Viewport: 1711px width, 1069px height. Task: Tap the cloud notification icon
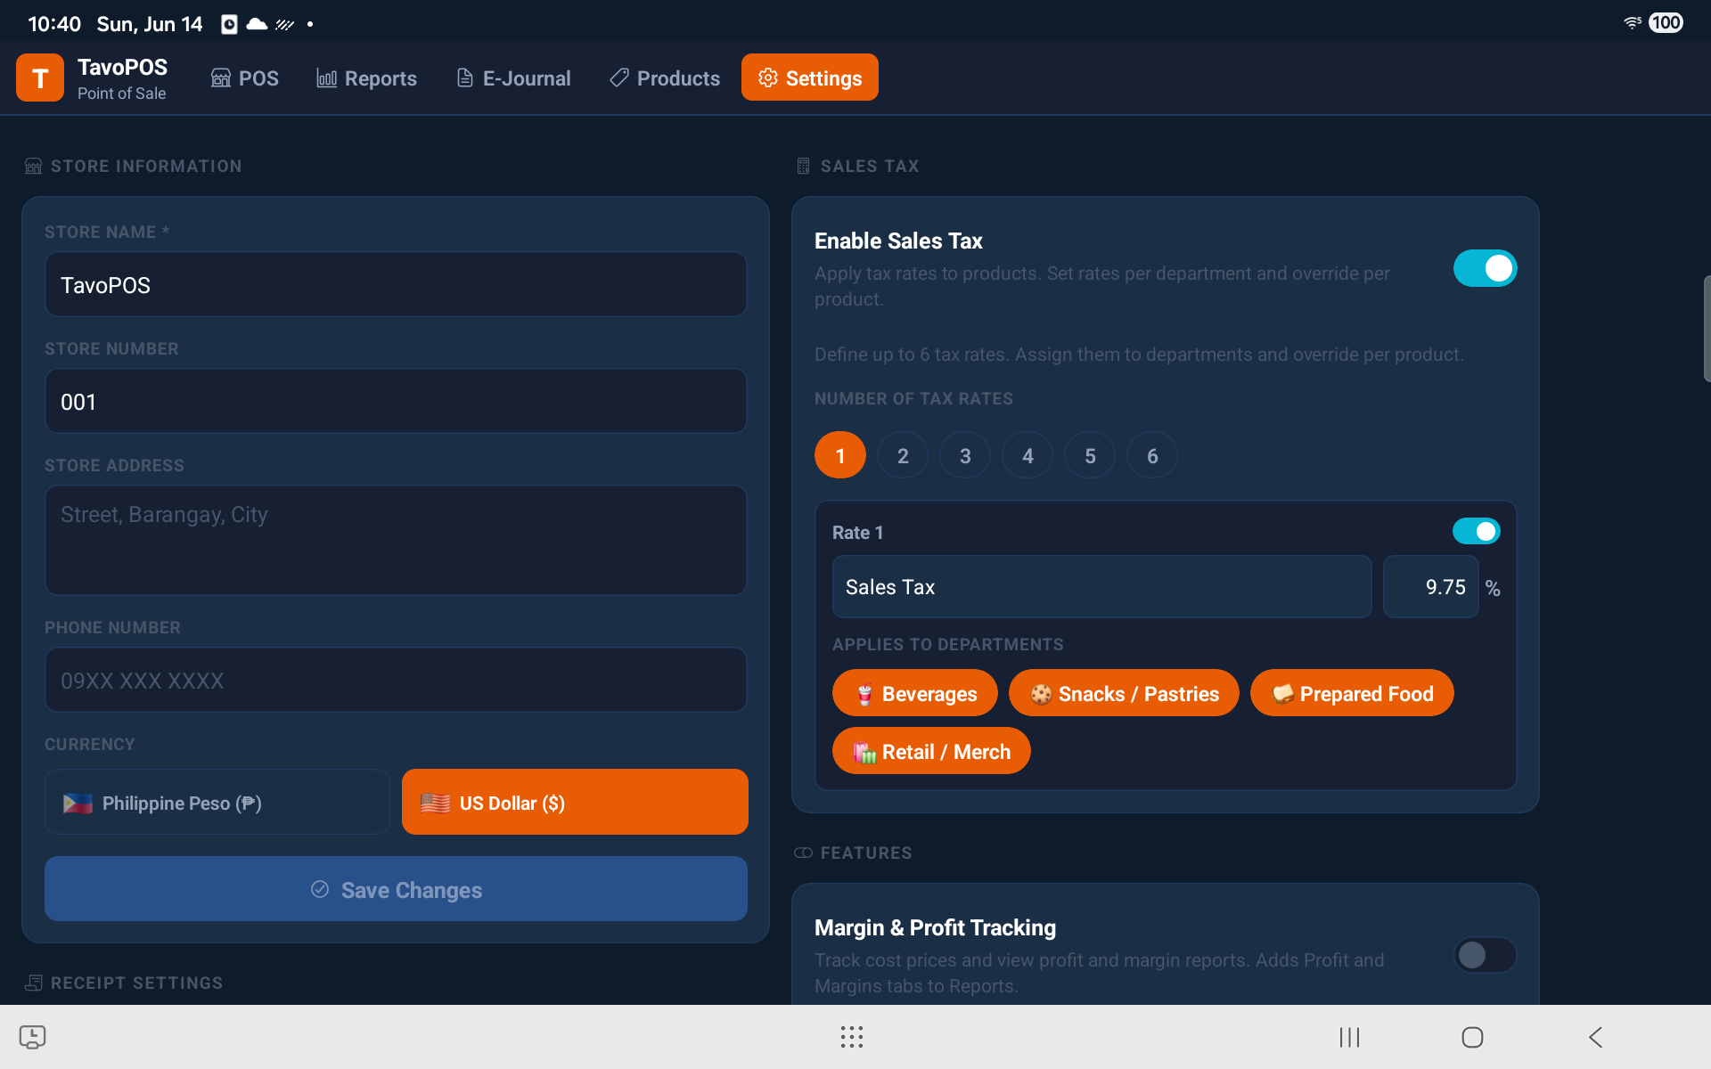click(257, 24)
